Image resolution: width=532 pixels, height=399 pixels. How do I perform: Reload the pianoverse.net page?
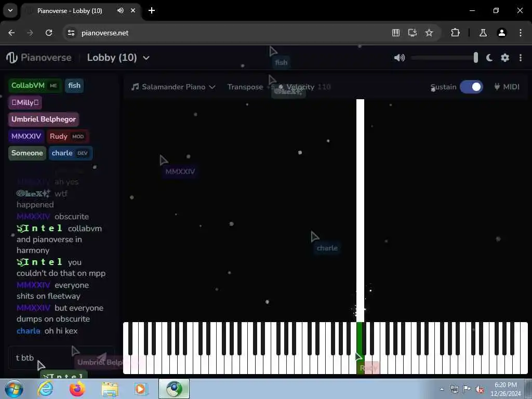point(49,33)
